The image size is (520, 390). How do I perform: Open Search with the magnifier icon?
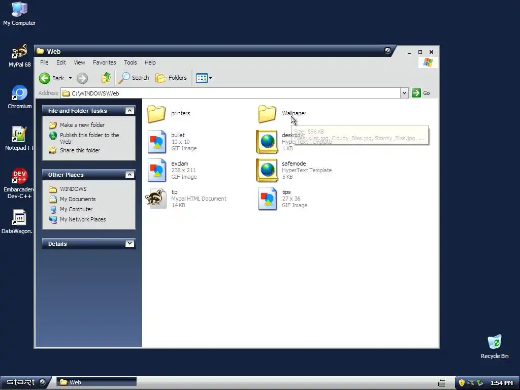pos(124,78)
